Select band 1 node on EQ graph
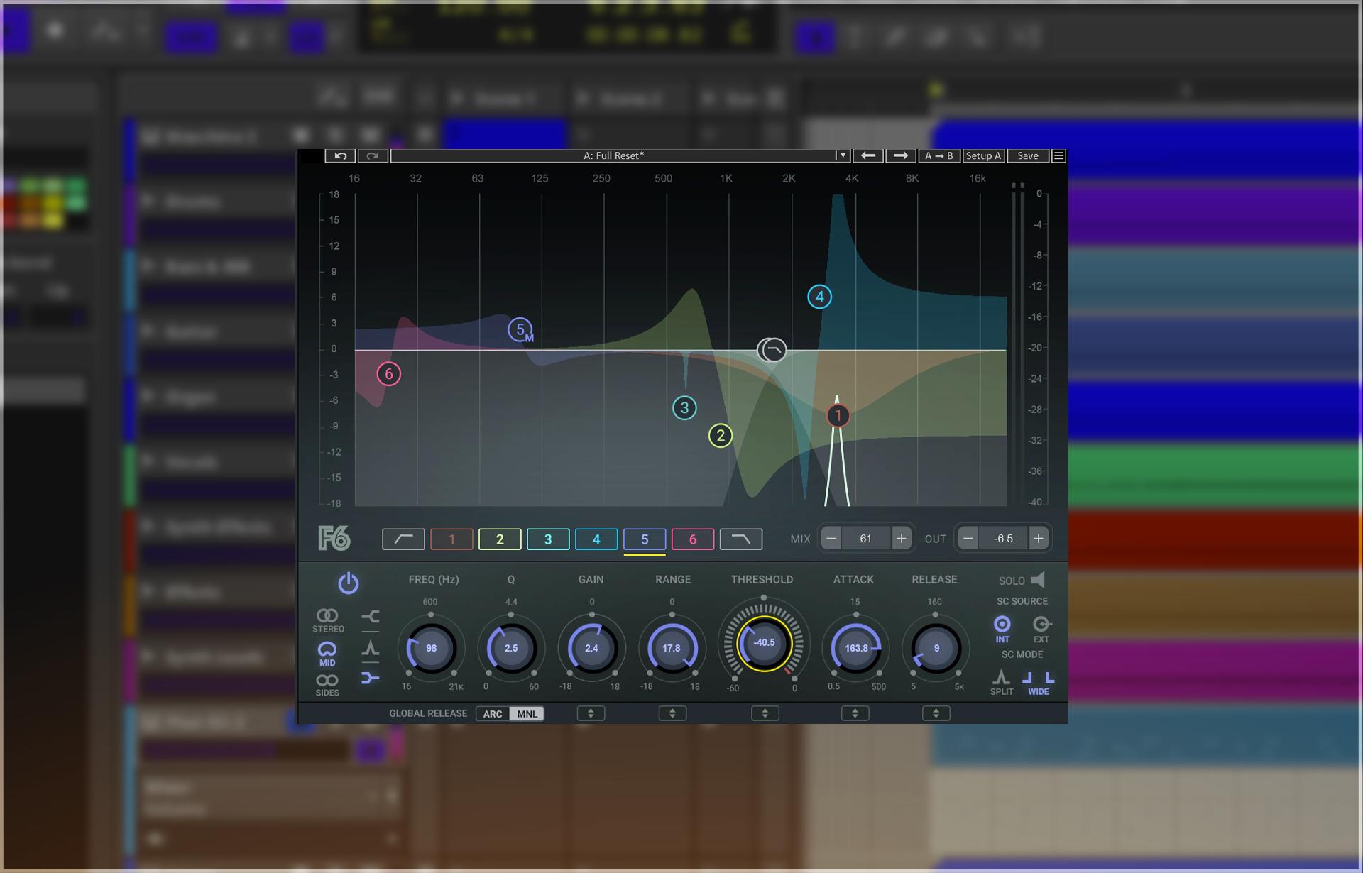Viewport: 1363px width, 873px height. tap(838, 416)
